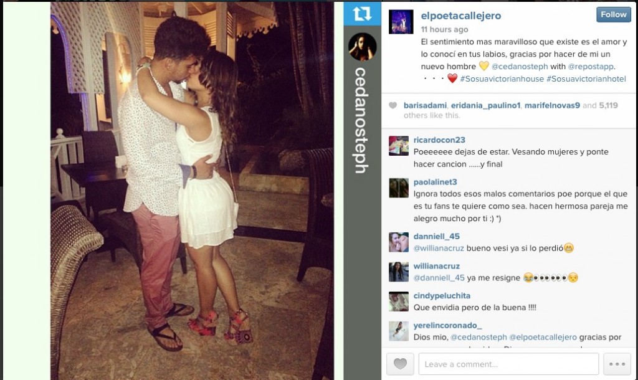Click the yerelincoronado_ username link
This screenshot has width=638, height=380.
[447, 325]
